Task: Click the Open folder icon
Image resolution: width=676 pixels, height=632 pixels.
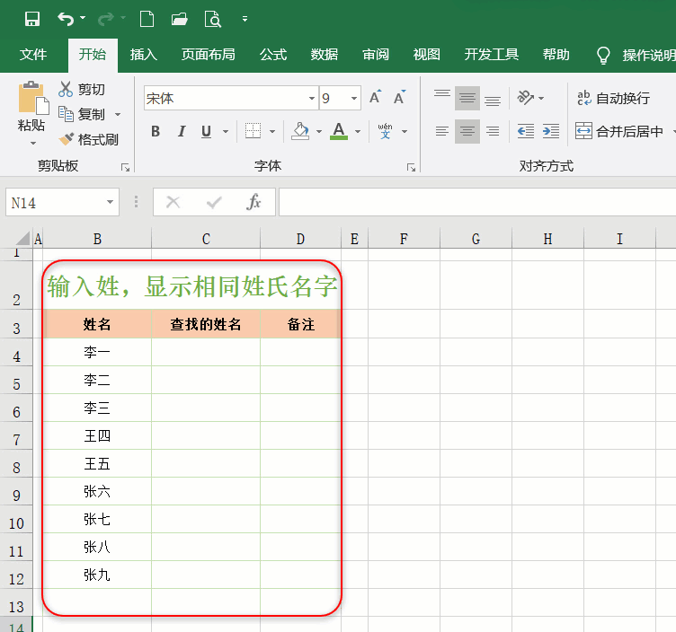Action: tap(180, 19)
